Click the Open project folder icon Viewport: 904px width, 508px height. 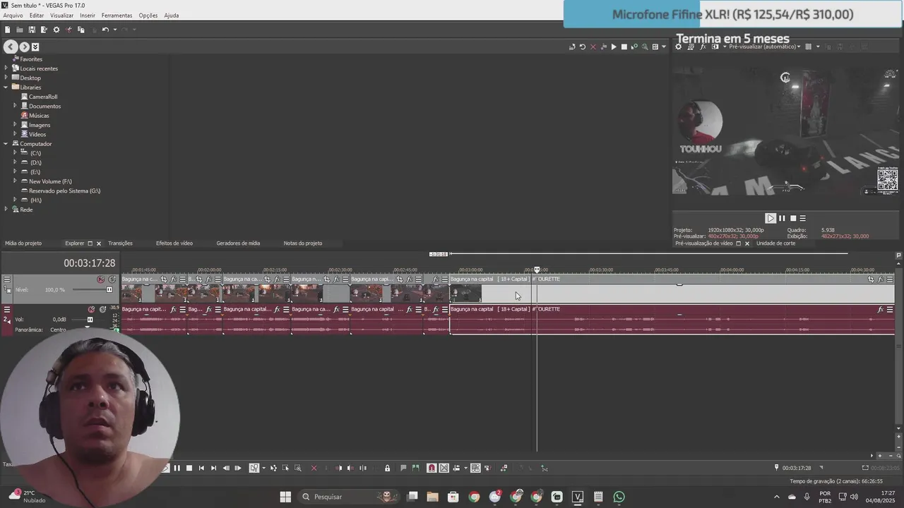pos(19,30)
